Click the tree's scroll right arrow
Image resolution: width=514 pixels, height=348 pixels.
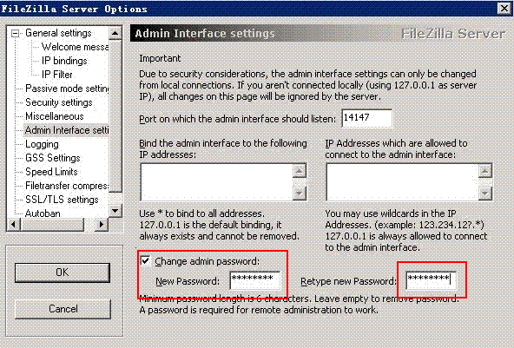tap(102, 225)
